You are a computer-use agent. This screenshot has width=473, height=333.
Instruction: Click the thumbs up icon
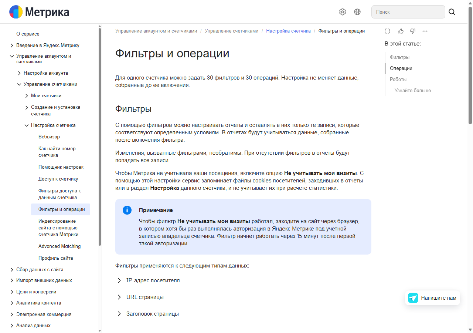pyautogui.click(x=401, y=31)
